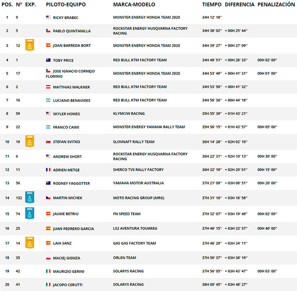The height and width of the screenshot is (291, 297).
Task: Click the POS. column header
Action: click(x=7, y=4)
